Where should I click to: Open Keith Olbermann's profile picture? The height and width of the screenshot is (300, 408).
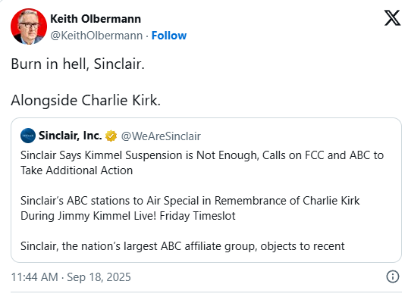29,27
